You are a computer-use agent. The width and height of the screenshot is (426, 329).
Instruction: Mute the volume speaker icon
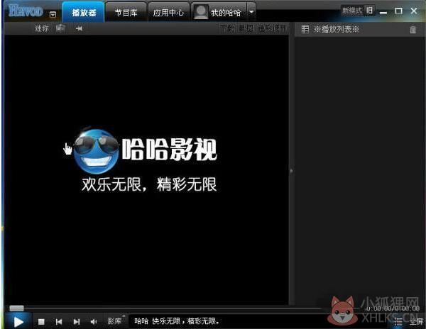pos(94,322)
